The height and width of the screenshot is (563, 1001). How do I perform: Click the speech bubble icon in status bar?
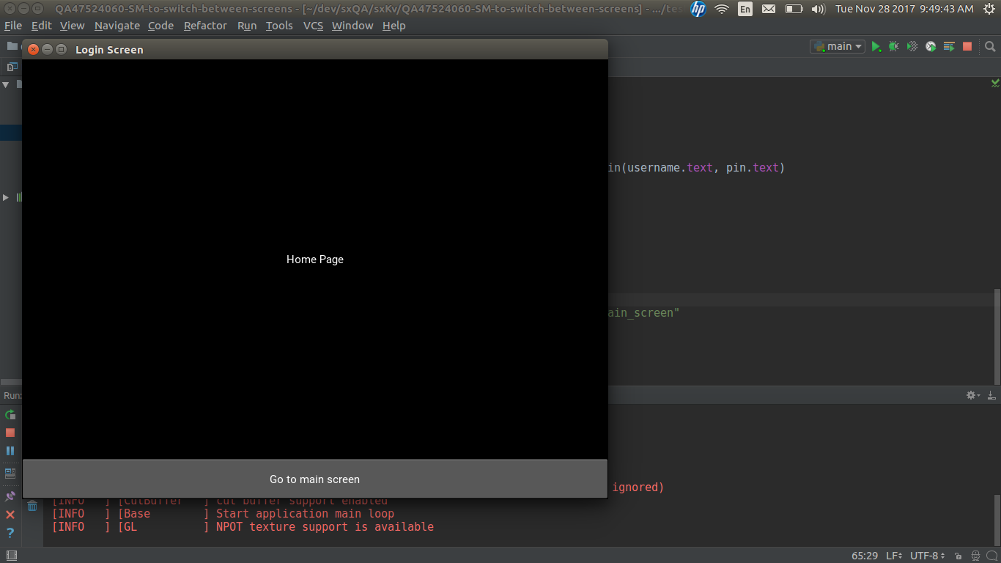coord(991,556)
